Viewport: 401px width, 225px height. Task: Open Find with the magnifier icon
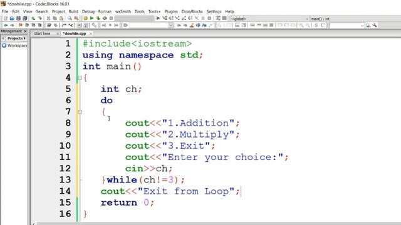click(x=70, y=18)
